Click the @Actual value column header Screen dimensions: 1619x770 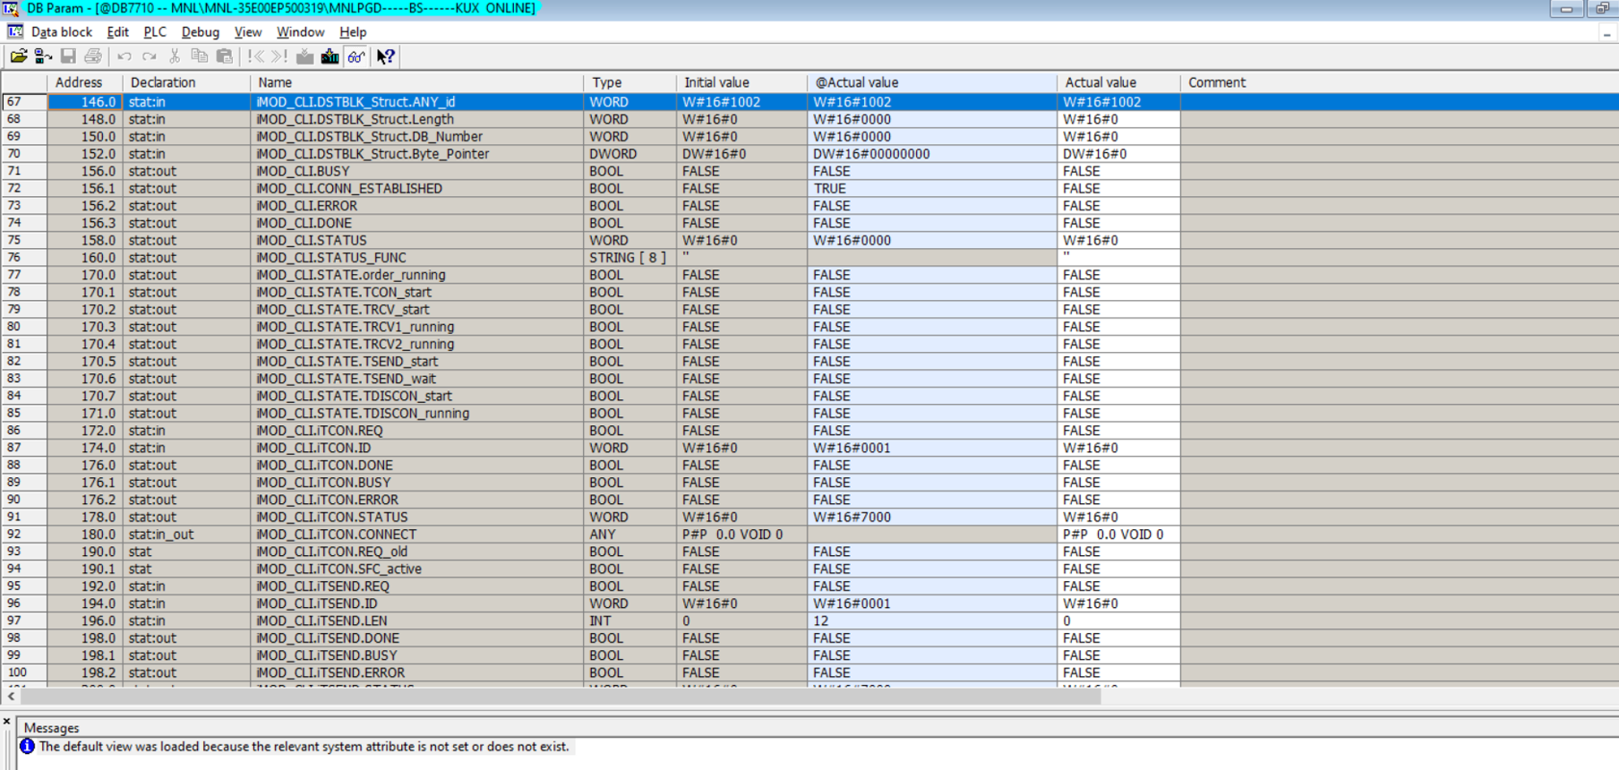pos(856,82)
